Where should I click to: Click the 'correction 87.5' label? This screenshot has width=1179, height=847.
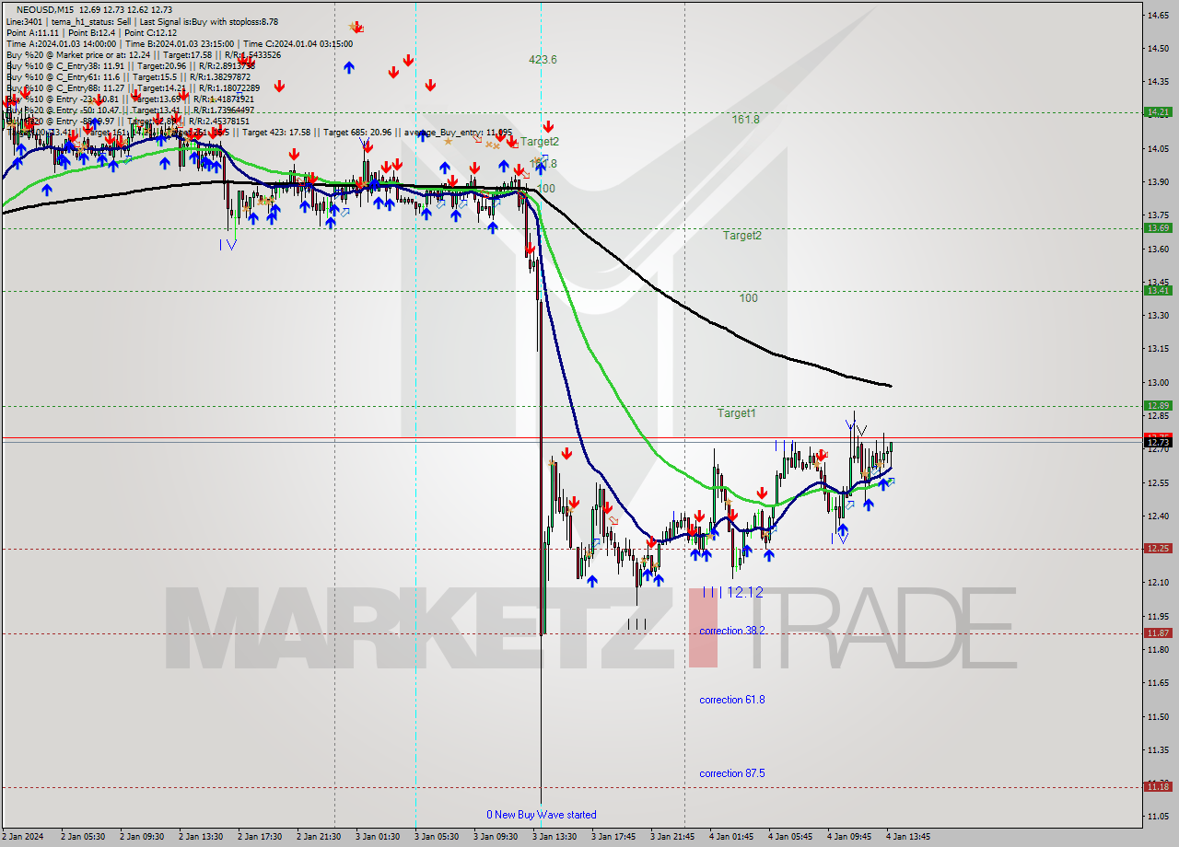[732, 773]
